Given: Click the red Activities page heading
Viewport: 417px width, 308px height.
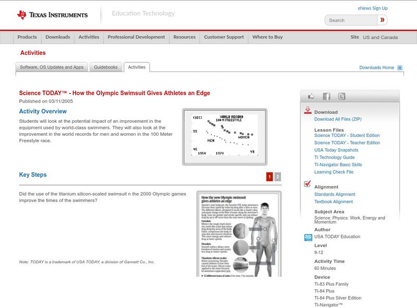Looking at the screenshot, I should [x=33, y=53].
